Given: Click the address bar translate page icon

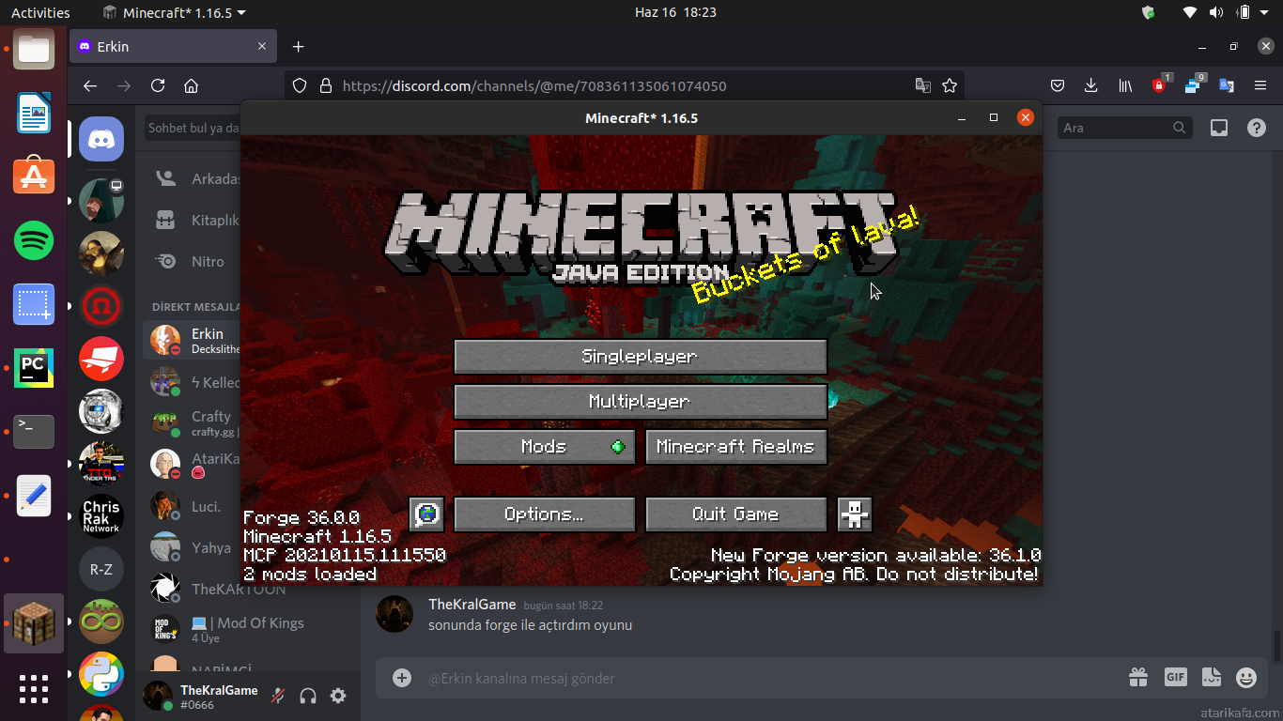Looking at the screenshot, I should pos(923,85).
